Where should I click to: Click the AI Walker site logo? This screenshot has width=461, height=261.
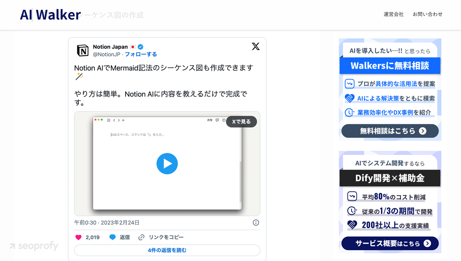pos(50,15)
